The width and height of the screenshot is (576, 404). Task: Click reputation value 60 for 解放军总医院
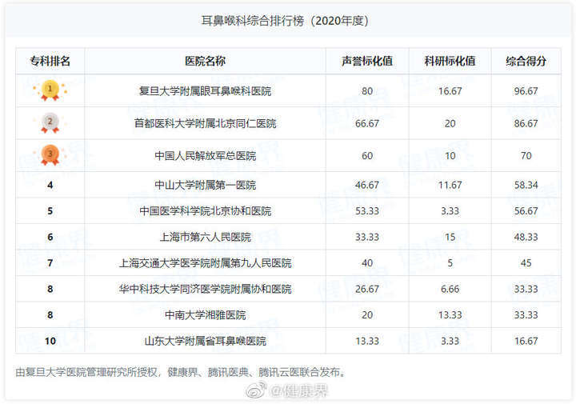tap(367, 156)
